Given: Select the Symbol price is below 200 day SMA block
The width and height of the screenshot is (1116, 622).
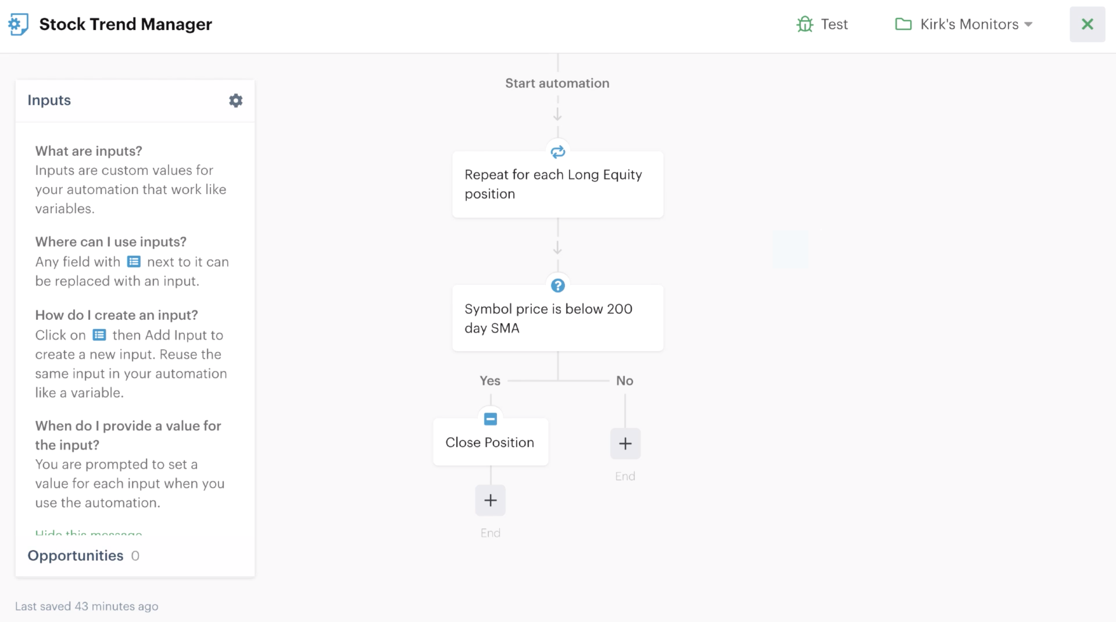Looking at the screenshot, I should 558,318.
